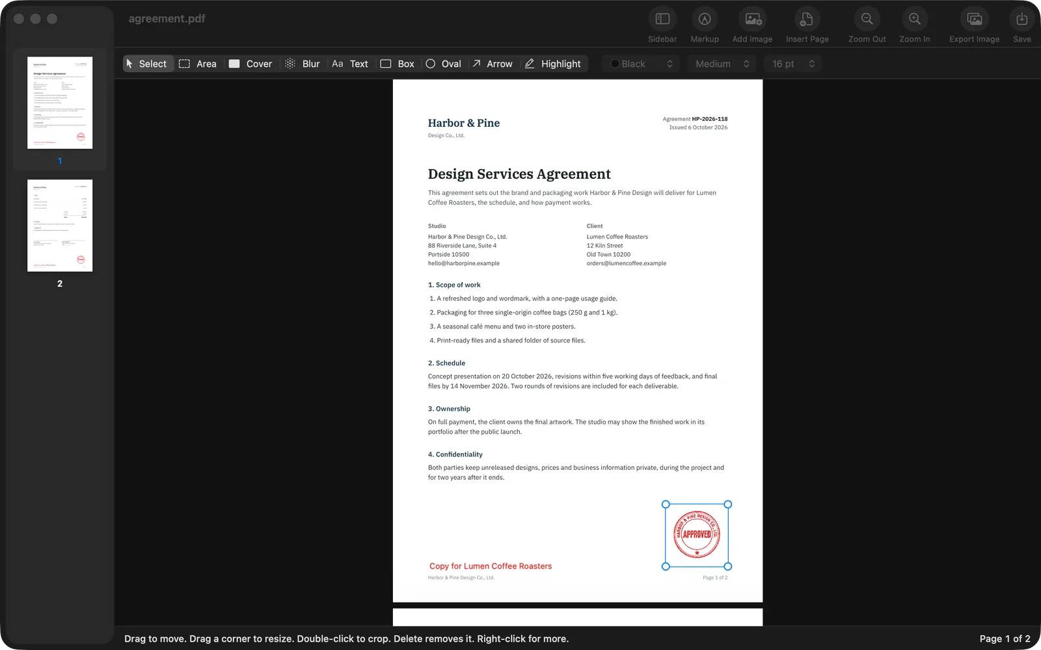Click agreement number 'HP-2026-118'
Screen dimensions: 1041x650
(x=710, y=119)
